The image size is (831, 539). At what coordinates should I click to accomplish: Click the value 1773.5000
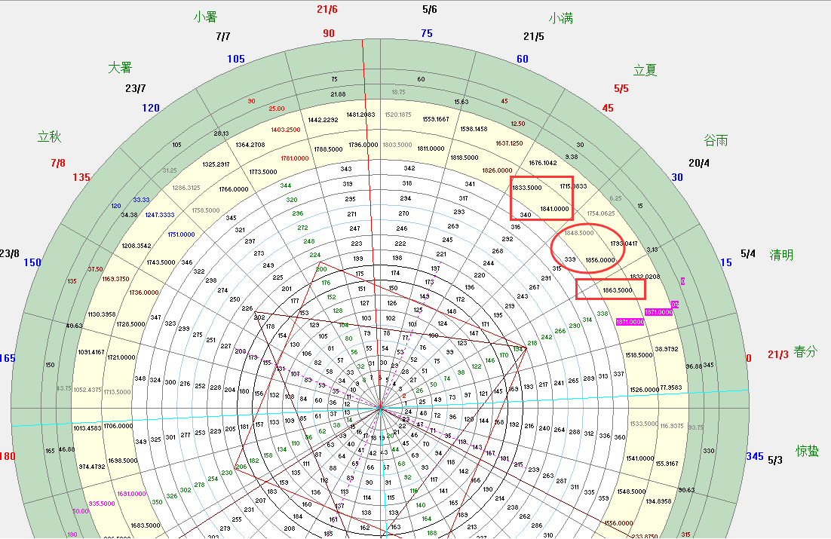tap(263, 172)
